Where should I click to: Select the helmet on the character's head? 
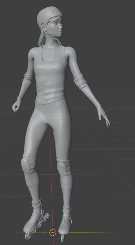(49, 15)
